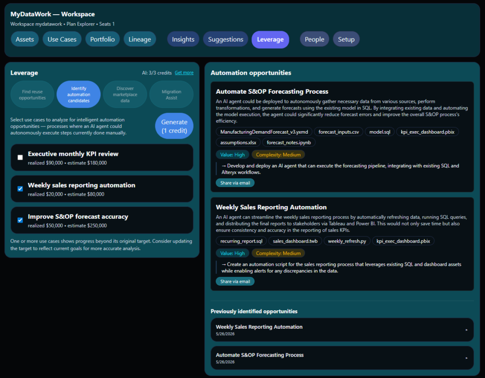Click the model.sql asset chip
Viewport: 485px width, 378px height.
(x=380, y=132)
